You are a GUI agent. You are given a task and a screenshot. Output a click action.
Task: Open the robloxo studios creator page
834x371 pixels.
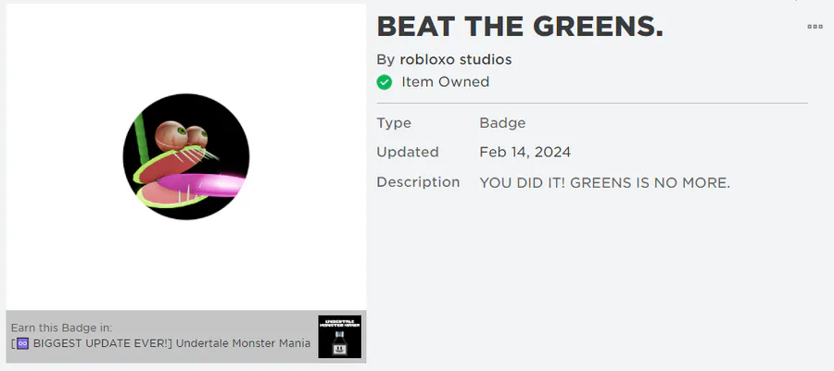click(x=455, y=59)
